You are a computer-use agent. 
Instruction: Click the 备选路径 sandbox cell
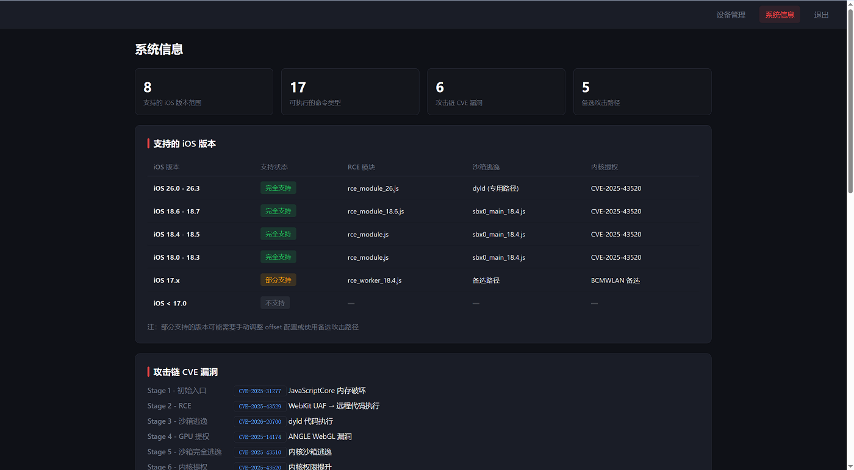pos(486,280)
